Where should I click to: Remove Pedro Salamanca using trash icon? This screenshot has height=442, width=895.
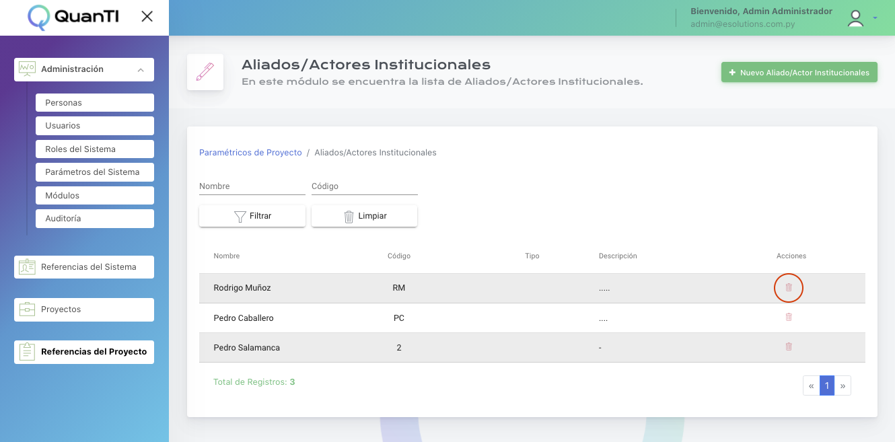click(789, 346)
